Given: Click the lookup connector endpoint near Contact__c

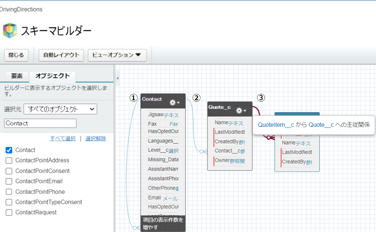Looking at the screenshot, I should (x=202, y=151).
